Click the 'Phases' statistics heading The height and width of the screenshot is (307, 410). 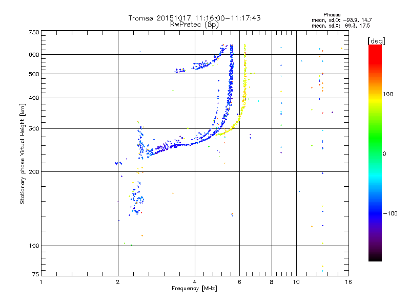332,15
